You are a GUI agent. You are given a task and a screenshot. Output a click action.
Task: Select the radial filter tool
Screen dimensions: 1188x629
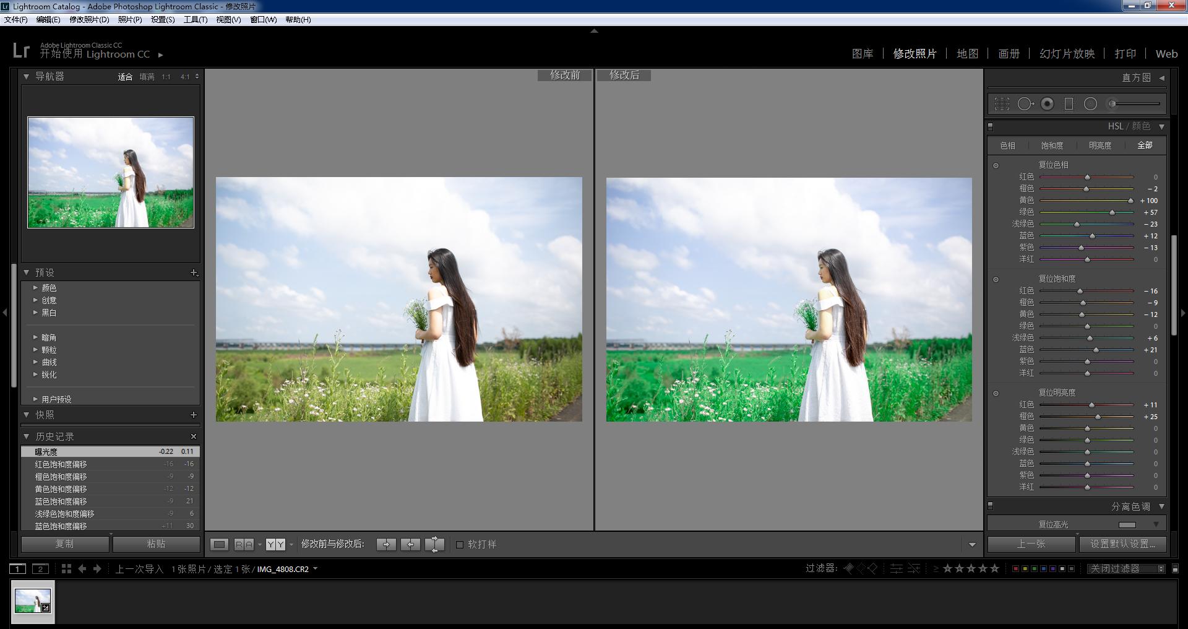[x=1090, y=104]
